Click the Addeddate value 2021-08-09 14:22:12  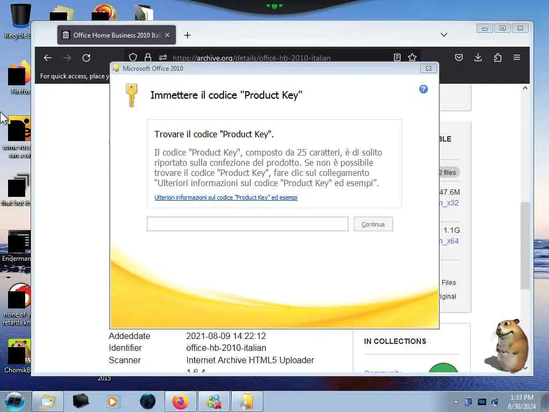[226, 336]
